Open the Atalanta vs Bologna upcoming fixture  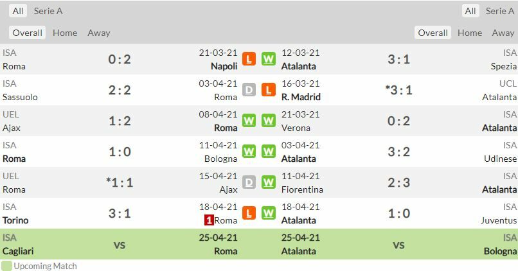398,245
